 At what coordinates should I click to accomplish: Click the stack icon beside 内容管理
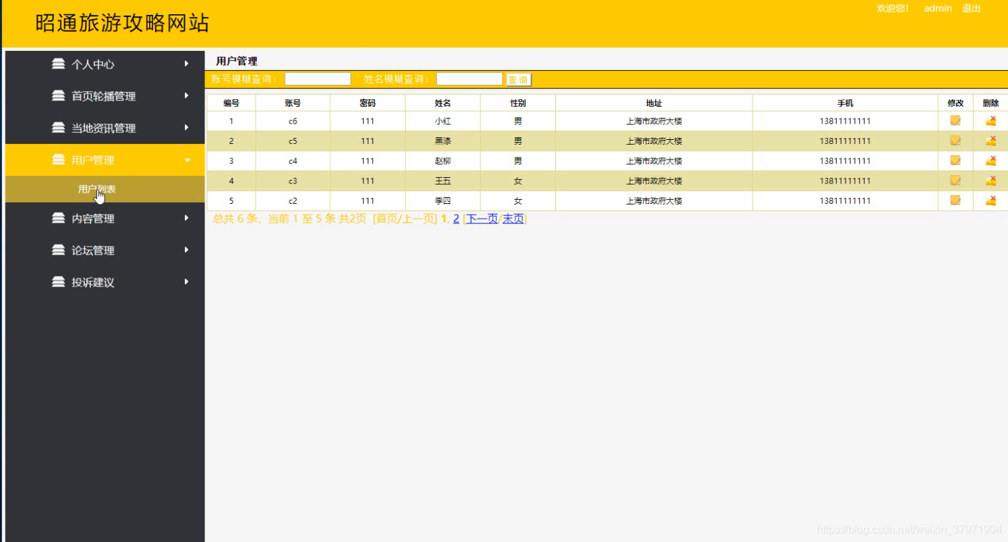[58, 218]
